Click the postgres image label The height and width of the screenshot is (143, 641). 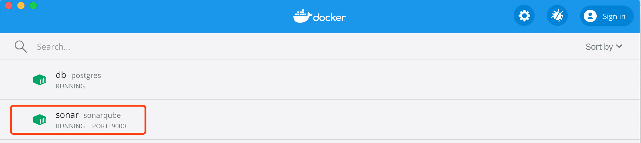coord(86,75)
